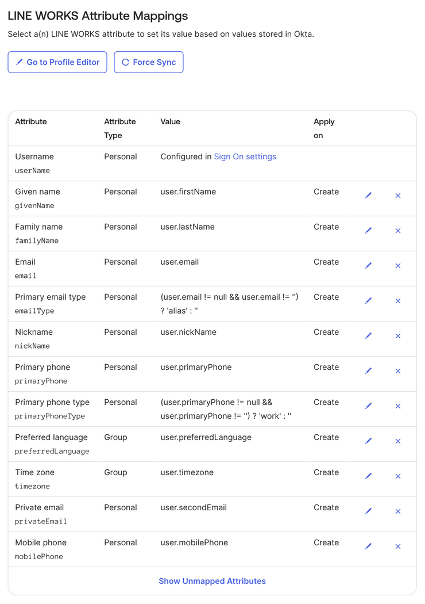Click the Value column header
This screenshot has width=425, height=604.
171,121
